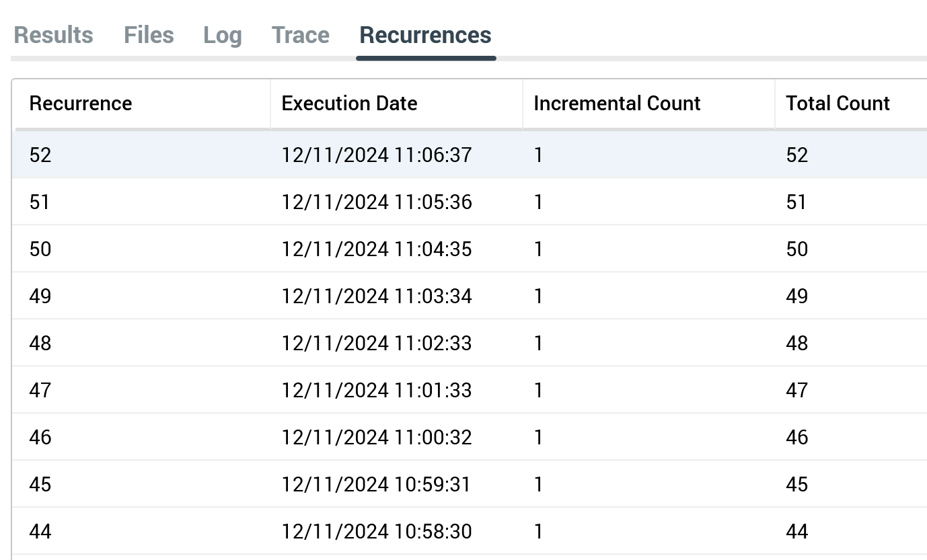Sort by the Recurrence column header
The image size is (927, 560).
click(x=81, y=104)
